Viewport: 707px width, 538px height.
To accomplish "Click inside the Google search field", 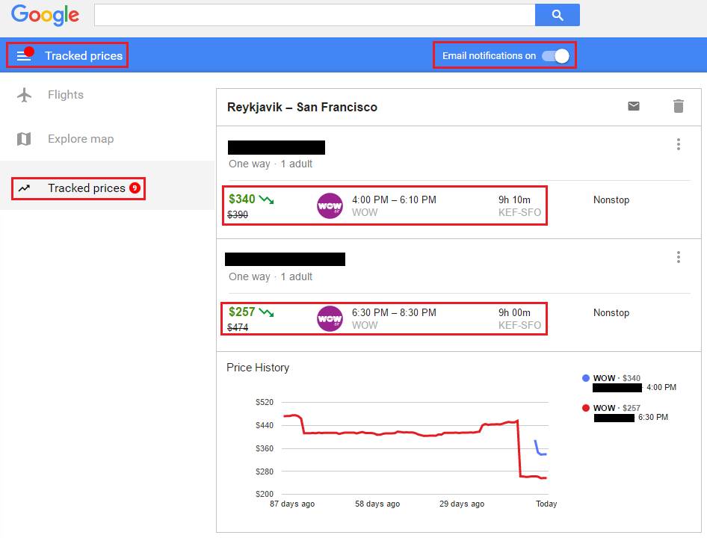I will 314,15.
